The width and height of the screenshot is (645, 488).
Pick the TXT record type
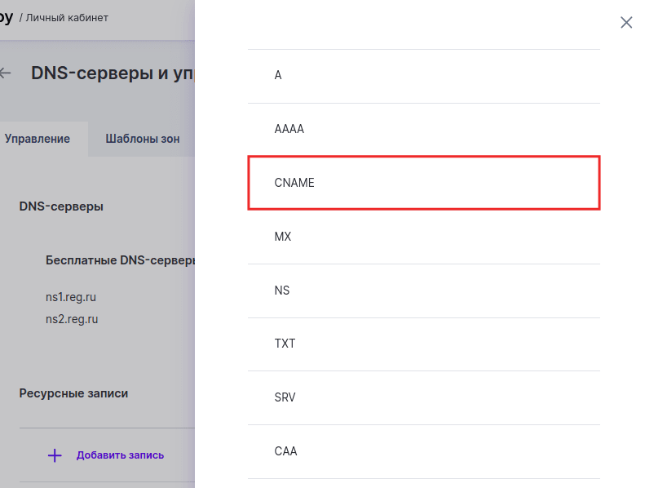click(424, 344)
